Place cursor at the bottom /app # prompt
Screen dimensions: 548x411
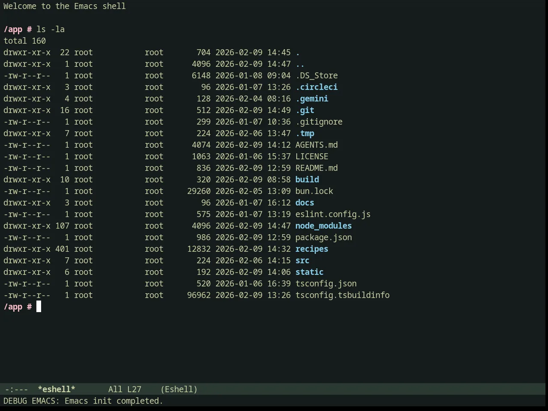39,307
